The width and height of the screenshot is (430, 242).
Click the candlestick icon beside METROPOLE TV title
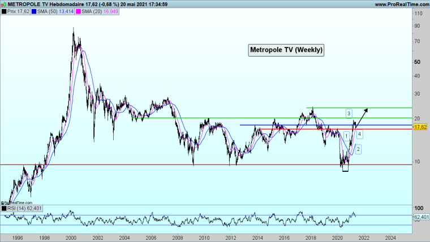click(x=4, y=4)
